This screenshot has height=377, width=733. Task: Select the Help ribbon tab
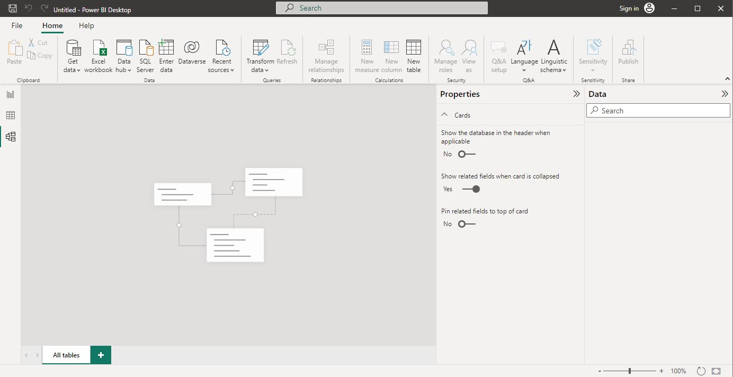pyautogui.click(x=86, y=25)
